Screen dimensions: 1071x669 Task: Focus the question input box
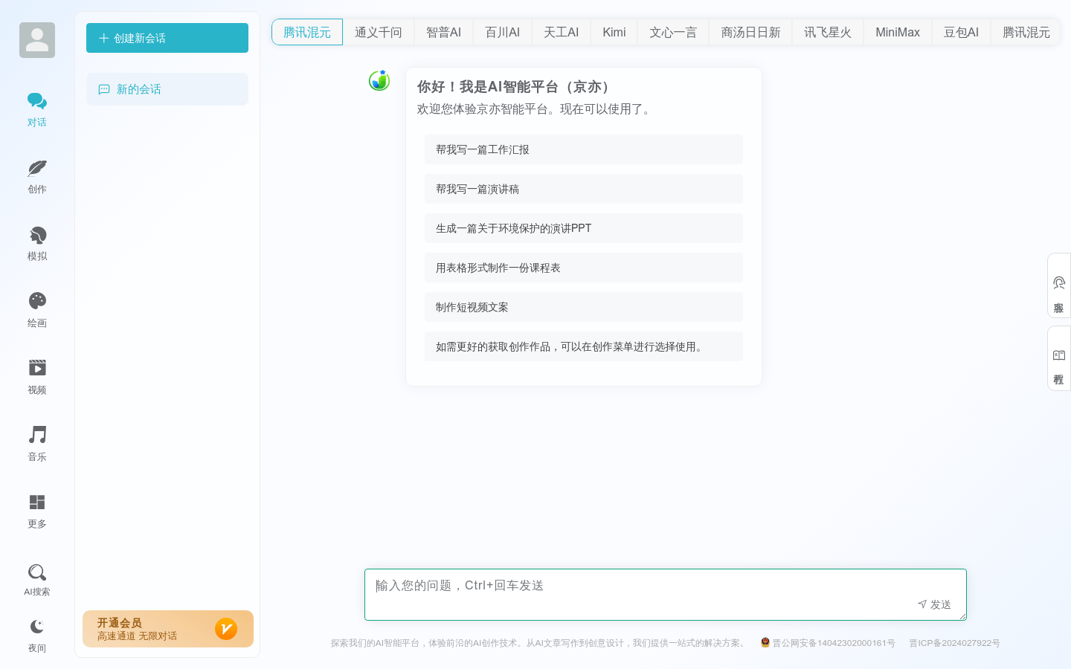666,595
